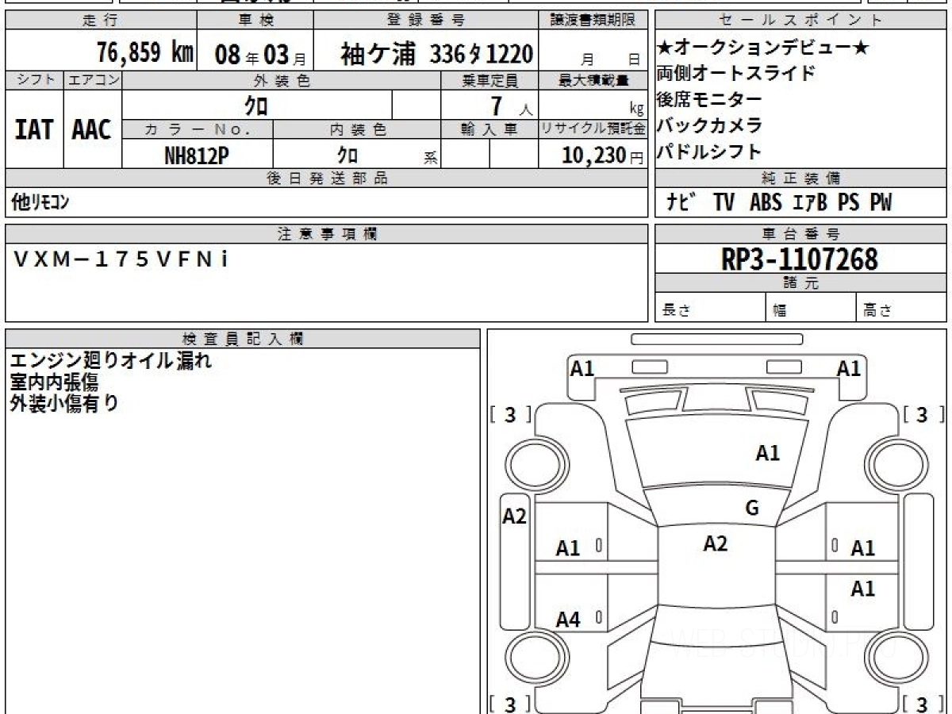Select the 室内内張傷 inspector note
The height and width of the screenshot is (714, 952).
pyautogui.click(x=54, y=382)
